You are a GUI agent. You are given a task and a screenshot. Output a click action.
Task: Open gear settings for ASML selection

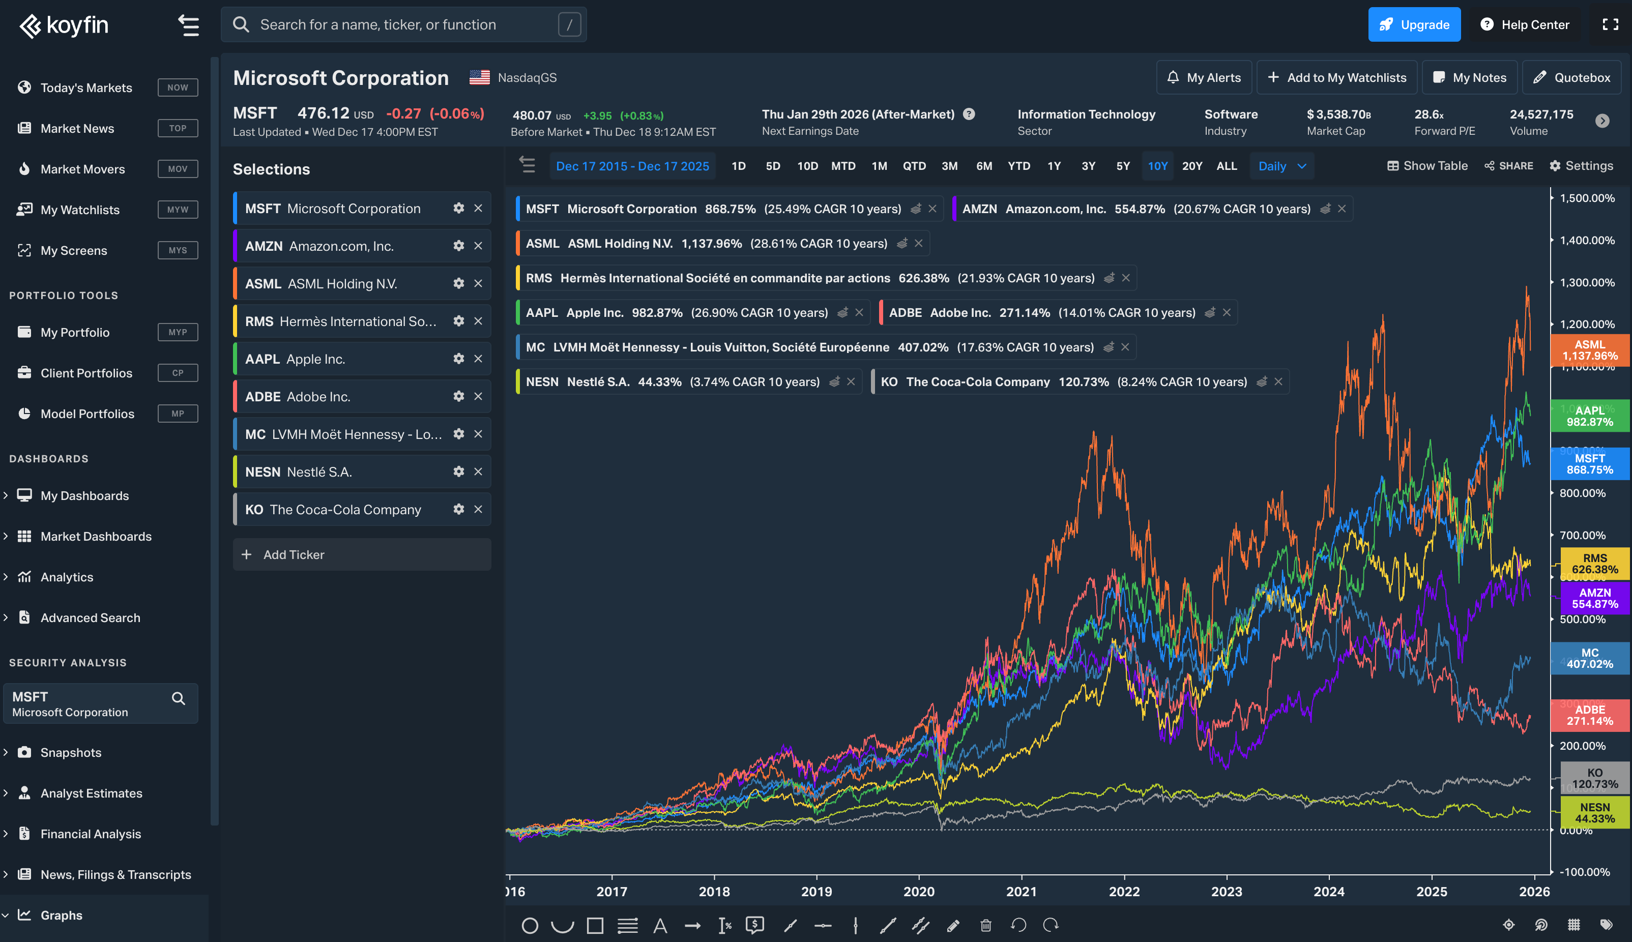tap(459, 283)
